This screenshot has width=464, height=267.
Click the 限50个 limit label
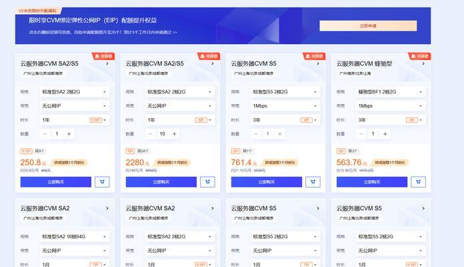tap(143, 151)
